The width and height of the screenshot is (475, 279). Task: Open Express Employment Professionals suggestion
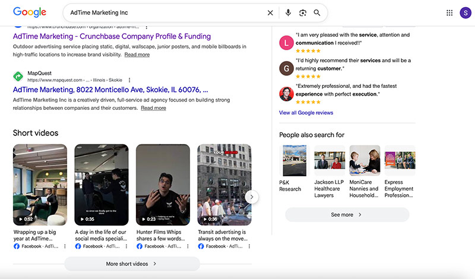click(x=400, y=172)
